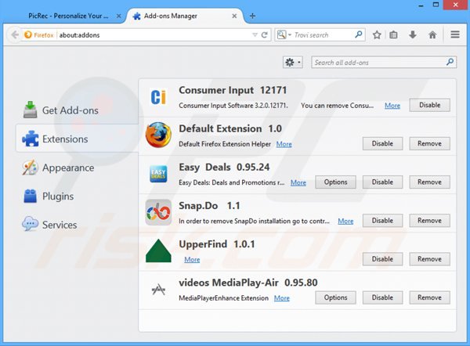Click the magnifier in the Trovi search box
470x346 pixels.
click(x=359, y=34)
